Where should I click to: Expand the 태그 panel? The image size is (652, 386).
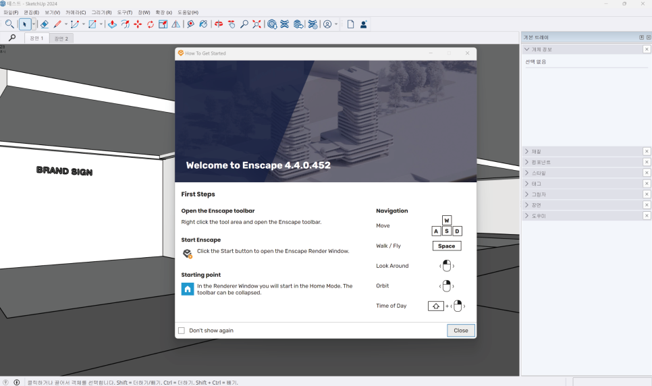(527, 184)
